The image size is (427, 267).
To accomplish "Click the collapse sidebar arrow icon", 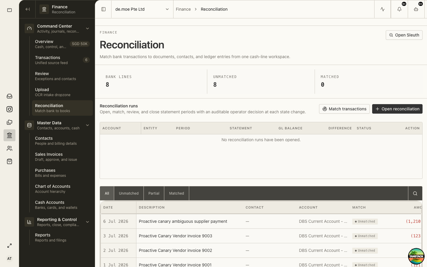I will [28, 9].
